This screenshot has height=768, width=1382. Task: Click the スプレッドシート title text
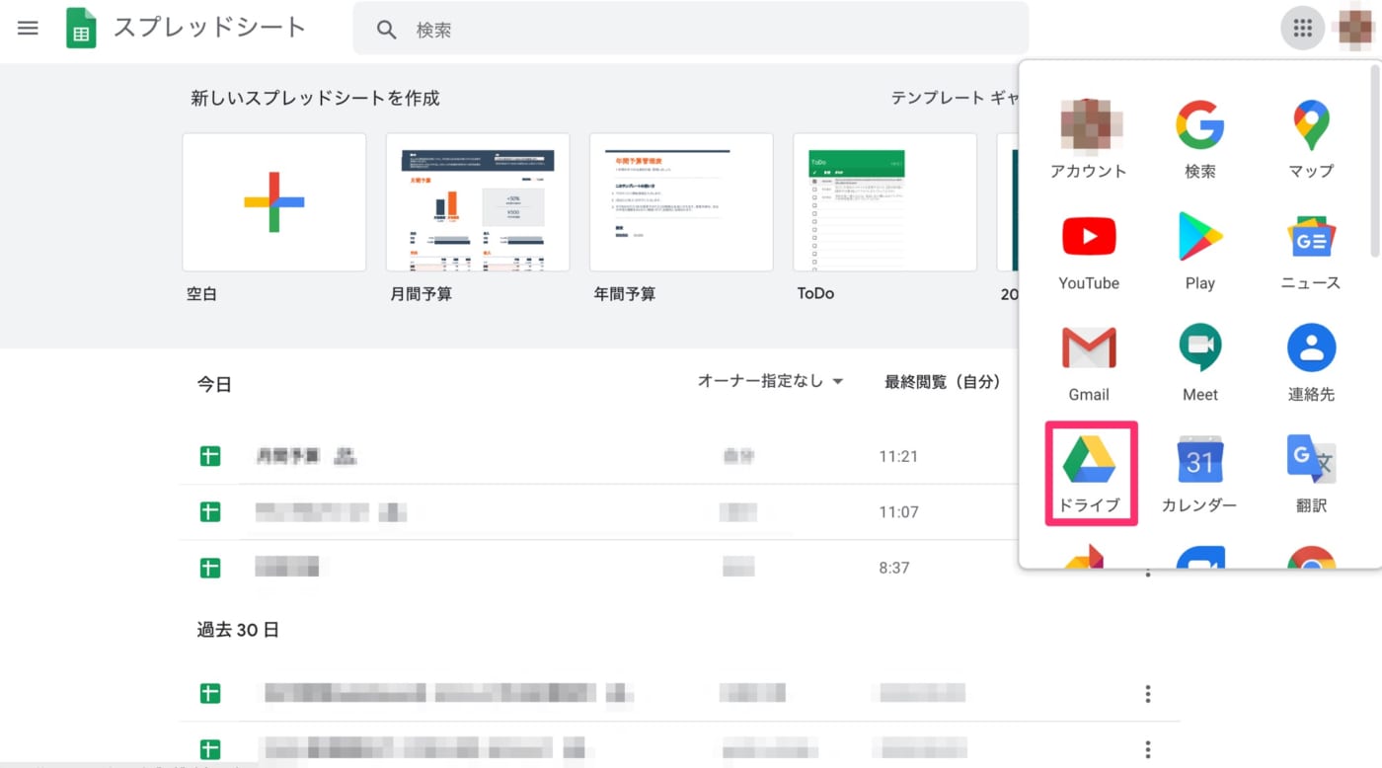click(209, 28)
